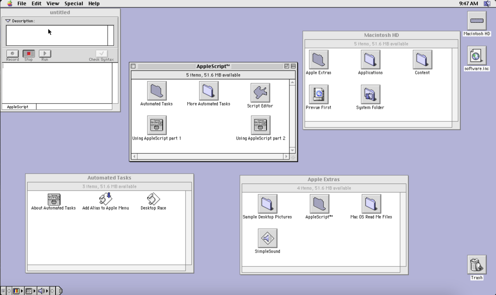Screen dimensions: 496x295
Task: Click the Trash icon on the desktop
Action: 477,265
